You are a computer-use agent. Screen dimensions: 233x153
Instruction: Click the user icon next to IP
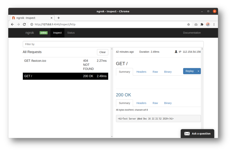point(176,52)
